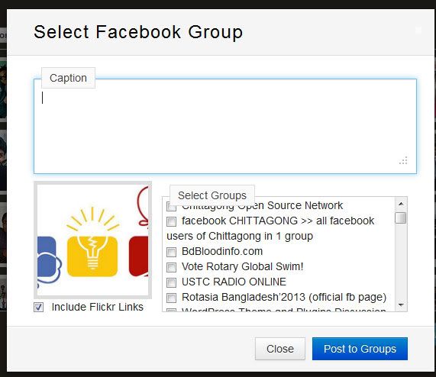436x377 pixels.
Task: Click the Post to Groups button
Action: tap(360, 349)
